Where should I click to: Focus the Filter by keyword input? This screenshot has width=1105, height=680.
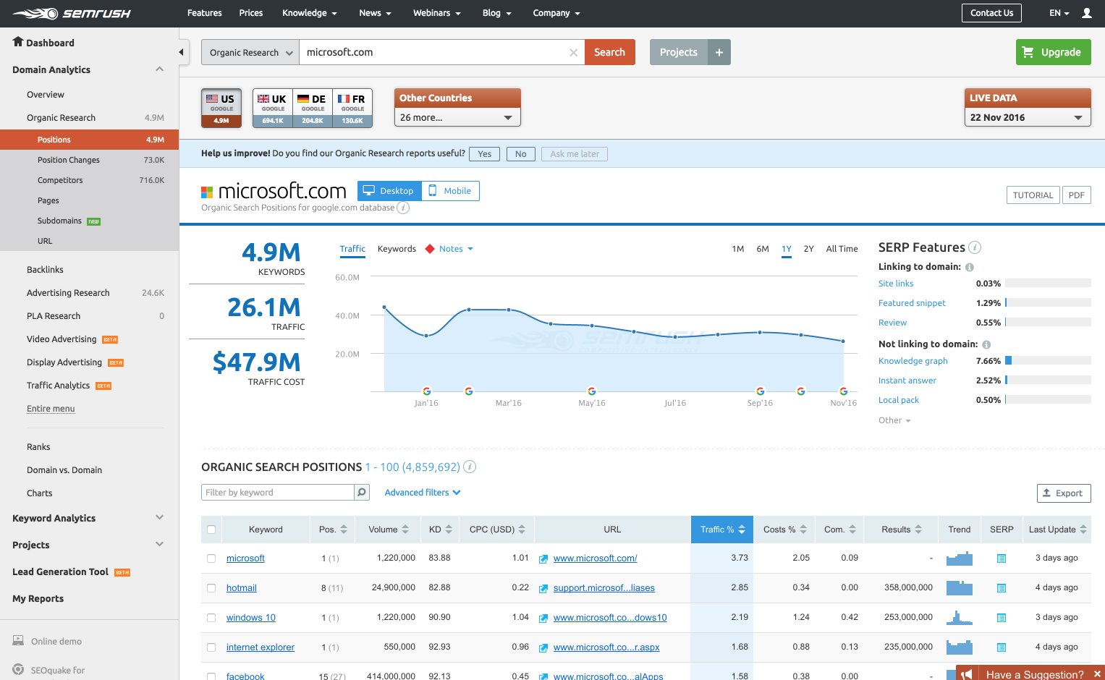click(278, 493)
